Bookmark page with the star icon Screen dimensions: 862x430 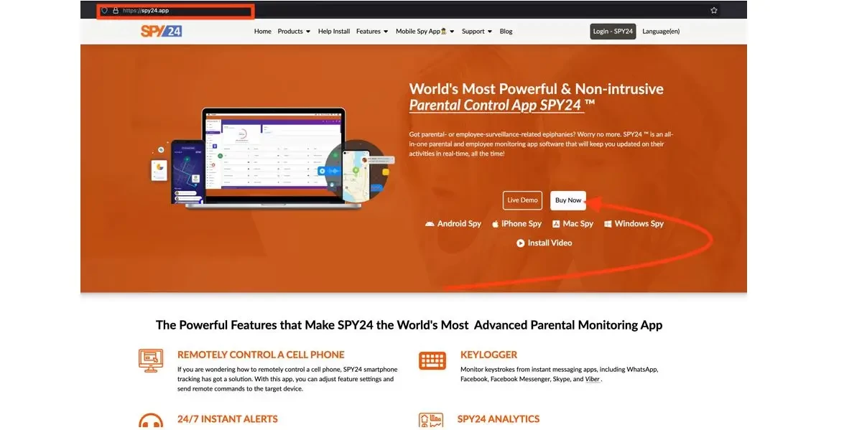714,11
